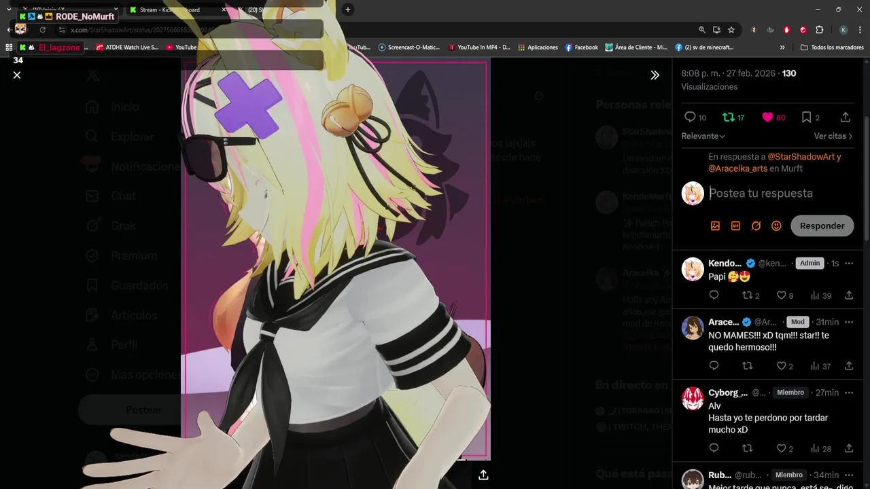Screen dimensions: 870x489
Task: Open Kendo's profile avatar in replies
Action: [x=693, y=269]
